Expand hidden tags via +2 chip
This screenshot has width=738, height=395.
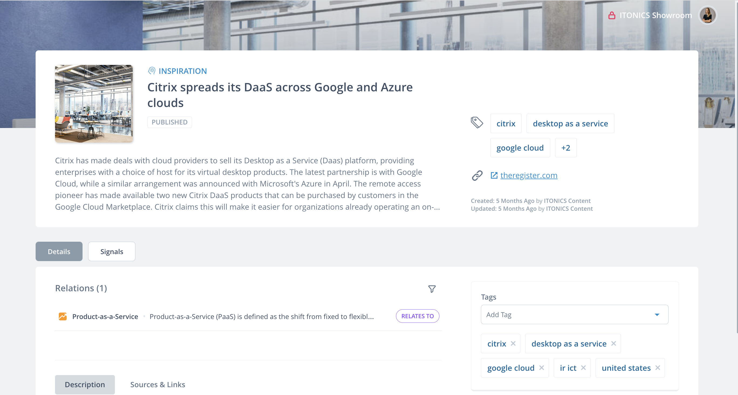(566, 148)
